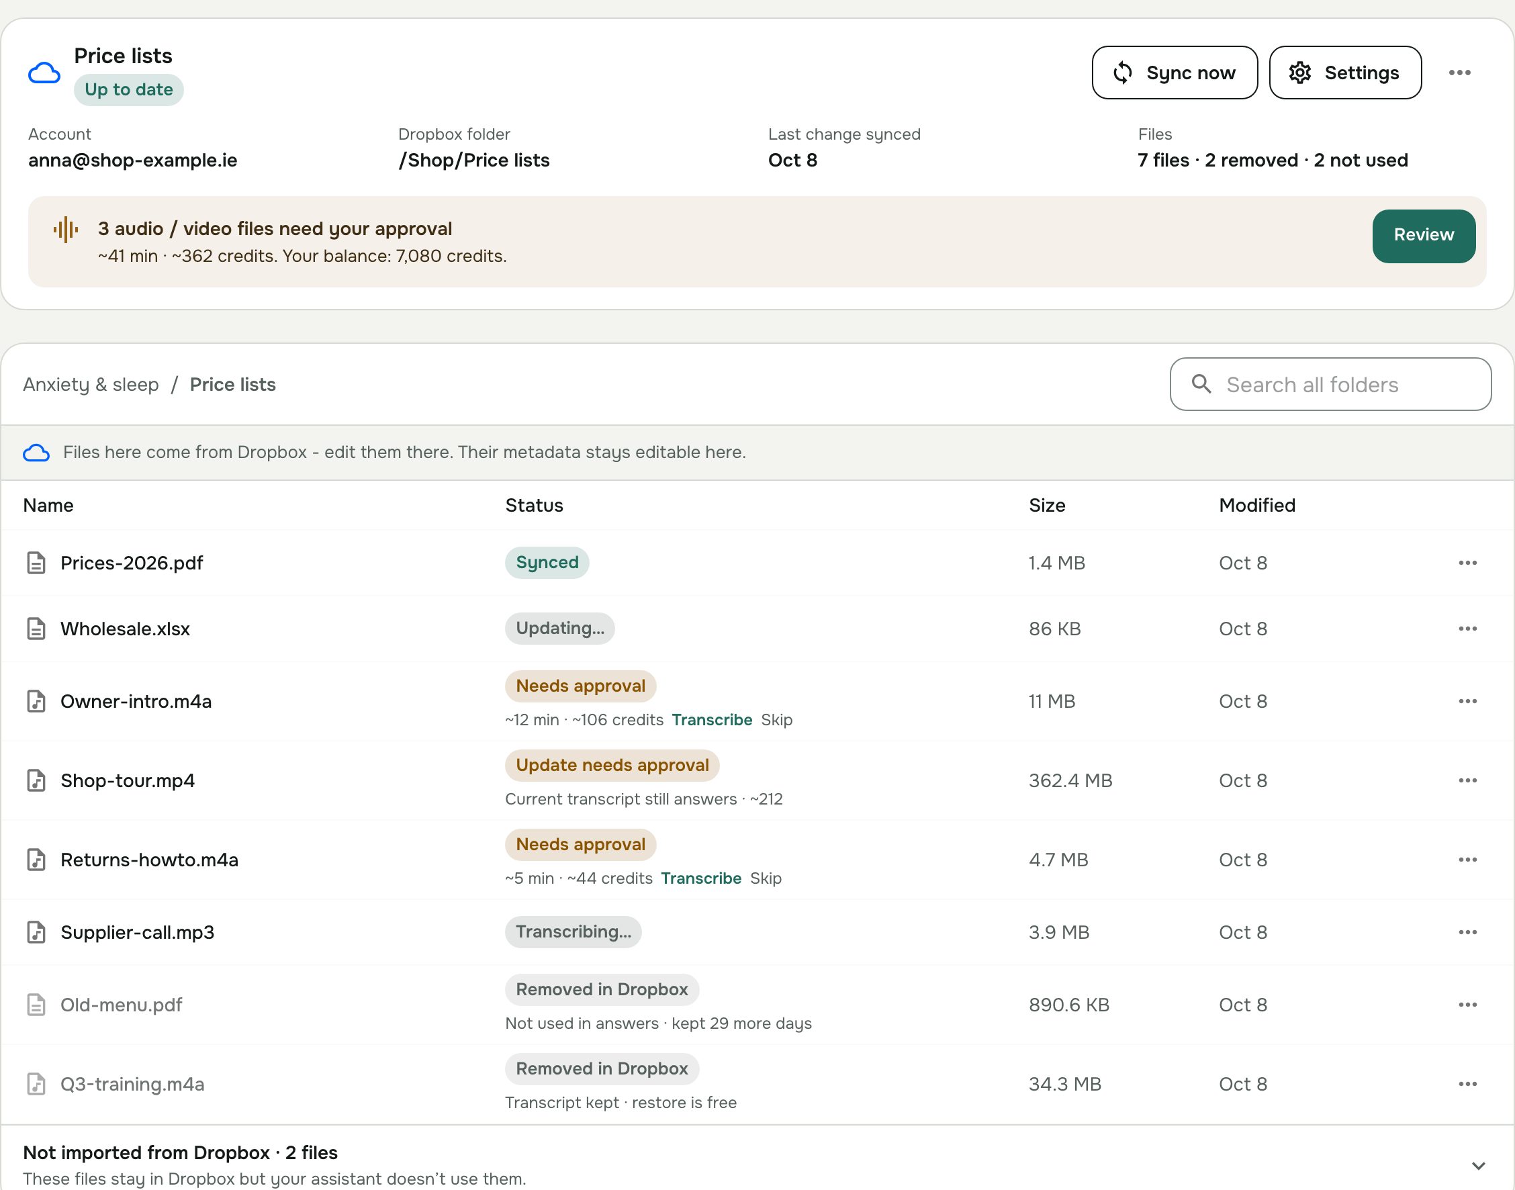Click Review for audio/video approval
This screenshot has height=1190, width=1515.
[1423, 236]
